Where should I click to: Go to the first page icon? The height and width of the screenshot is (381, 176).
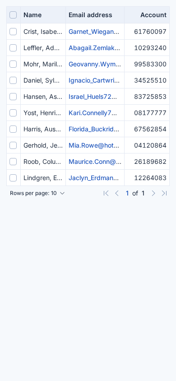(106, 193)
